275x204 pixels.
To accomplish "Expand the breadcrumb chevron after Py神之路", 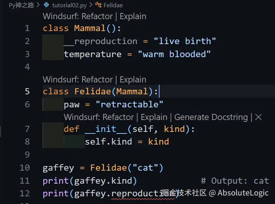I will point(38,5).
